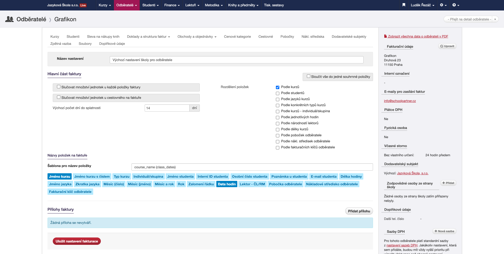This screenshot has height=254, width=504.
Task: Open Cenové kategorie tab
Action: coord(237,36)
